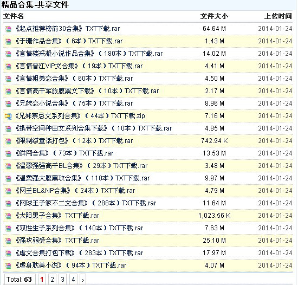Click the 1,023.56 K file size value
The image size is (298, 285).
tap(215, 216)
